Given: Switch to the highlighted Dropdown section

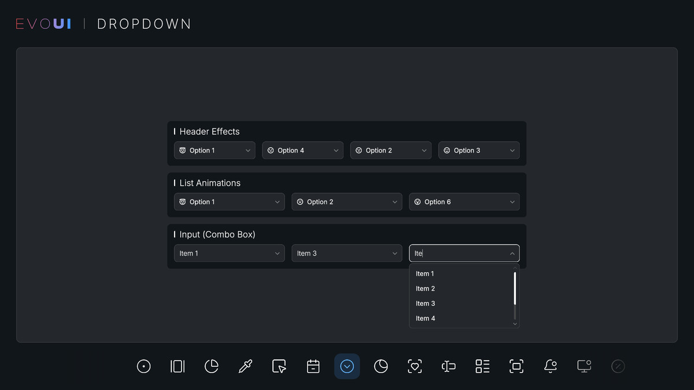Looking at the screenshot, I should 347,366.
